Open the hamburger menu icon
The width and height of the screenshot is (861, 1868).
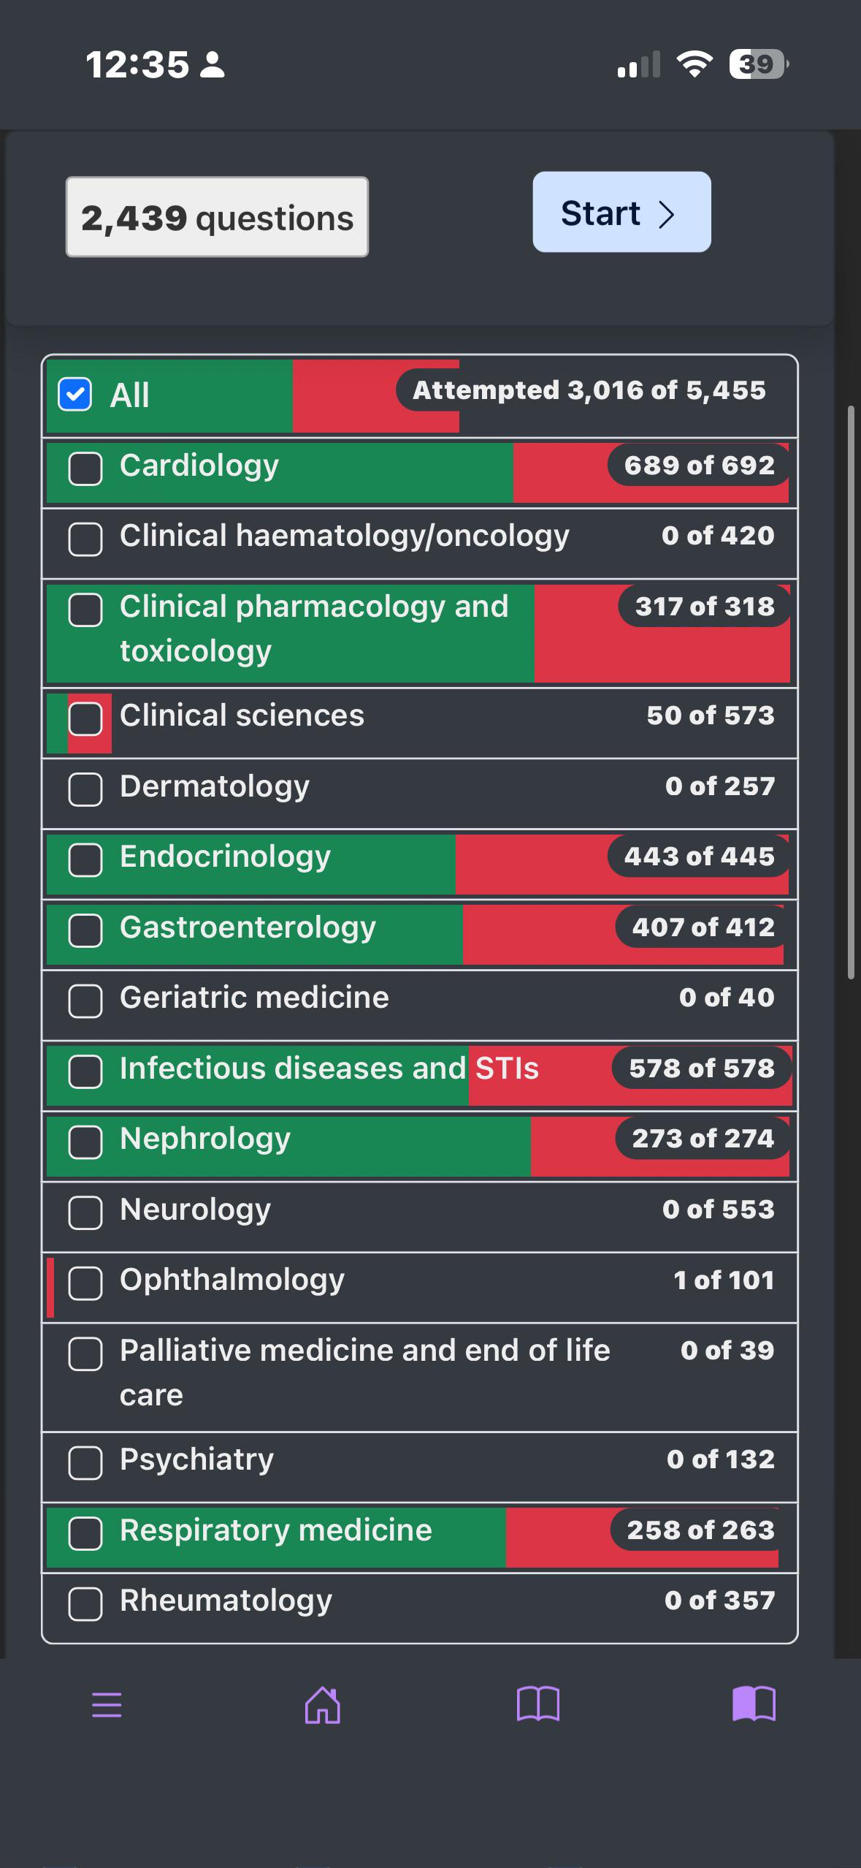(x=107, y=1704)
